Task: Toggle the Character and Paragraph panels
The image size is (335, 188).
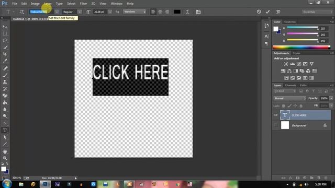Action: point(198,12)
